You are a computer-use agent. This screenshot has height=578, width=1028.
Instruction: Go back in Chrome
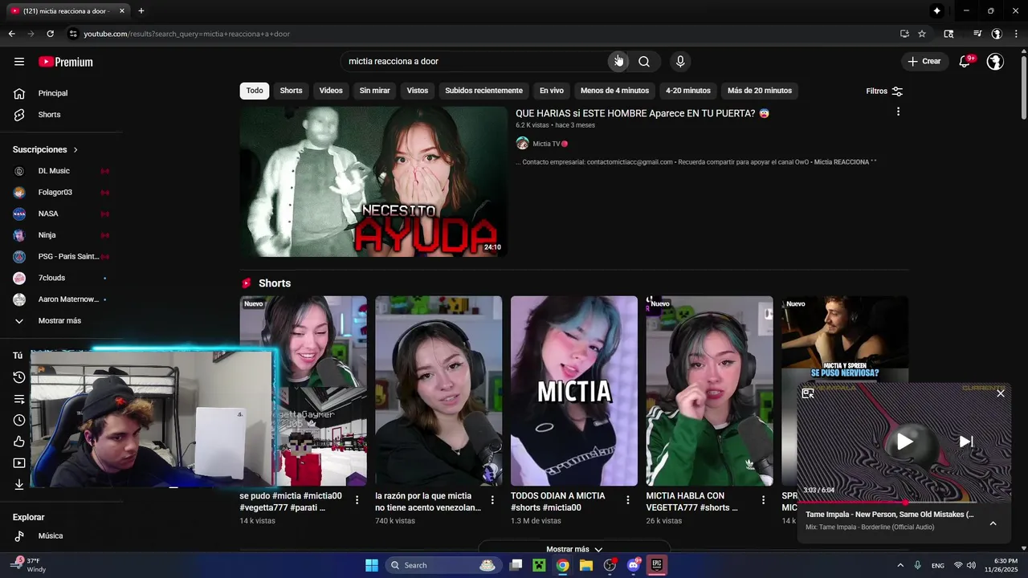coord(11,34)
